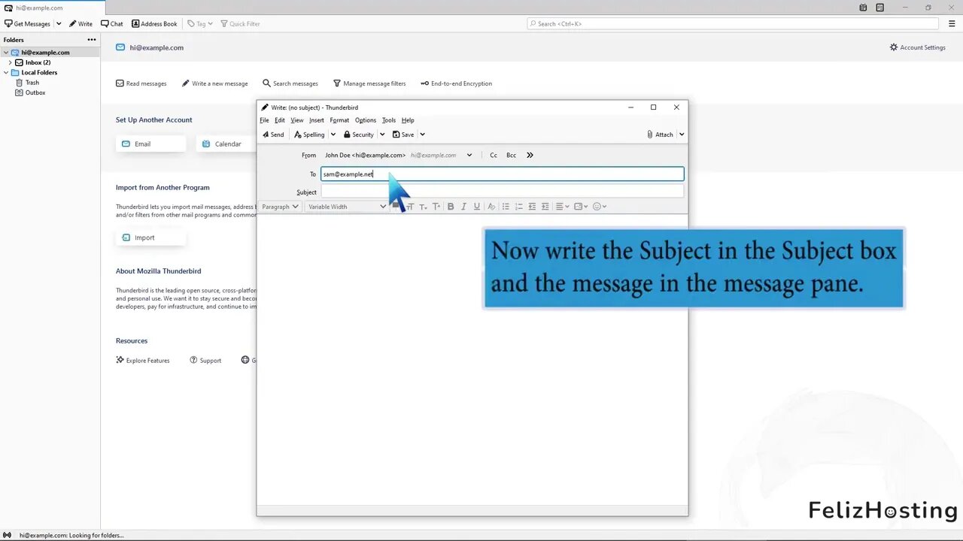Open the Insert menu in compose window
The height and width of the screenshot is (541, 963).
pos(317,120)
